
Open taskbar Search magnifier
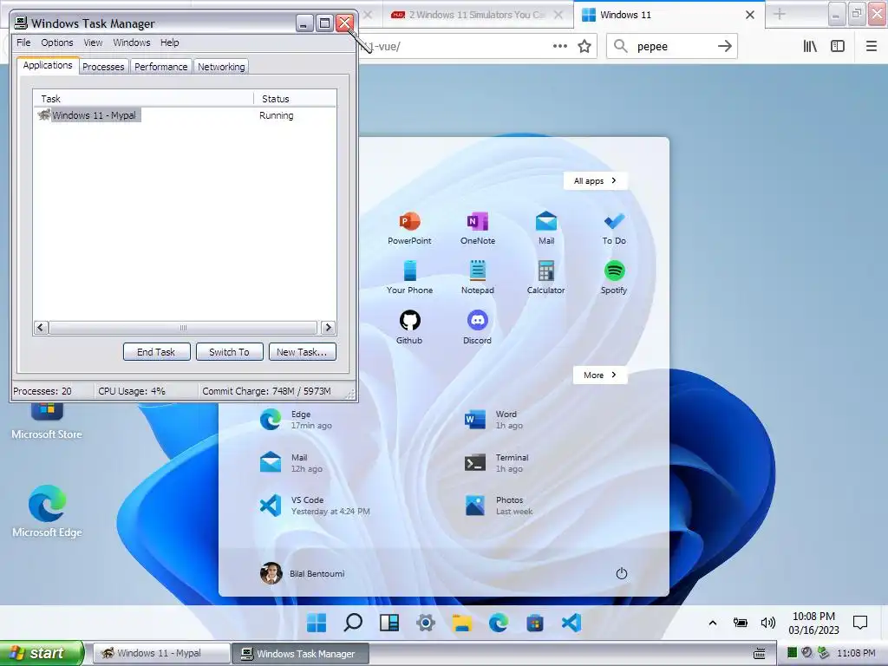[x=353, y=623]
